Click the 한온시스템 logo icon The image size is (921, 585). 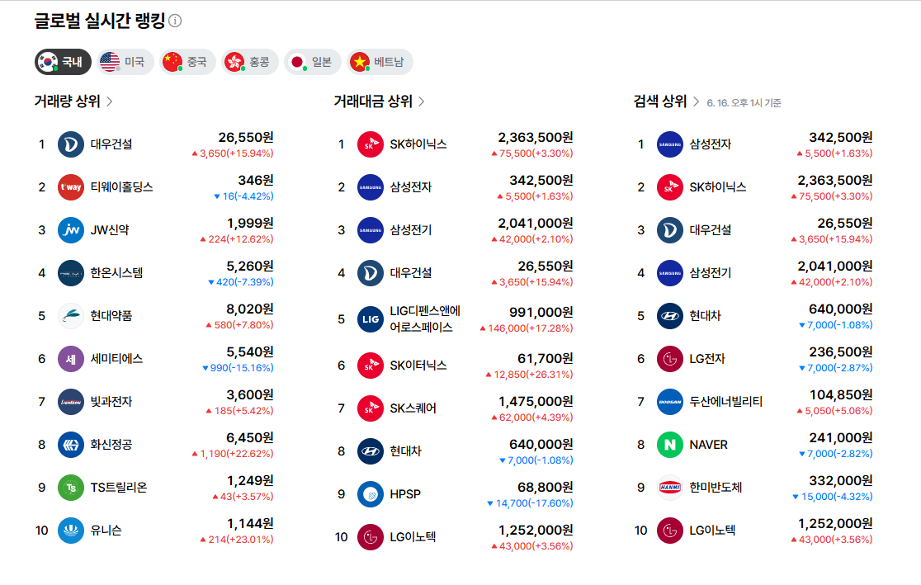pos(71,273)
